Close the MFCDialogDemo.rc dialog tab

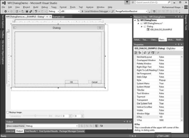(x=50, y=16)
